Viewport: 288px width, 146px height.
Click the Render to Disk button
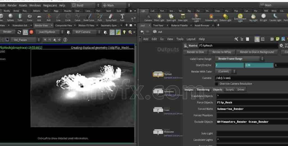pos(195,52)
